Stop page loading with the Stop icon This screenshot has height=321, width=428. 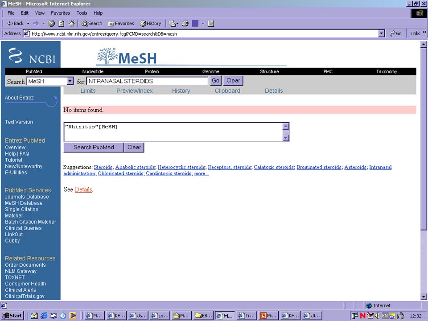pyautogui.click(x=51, y=24)
